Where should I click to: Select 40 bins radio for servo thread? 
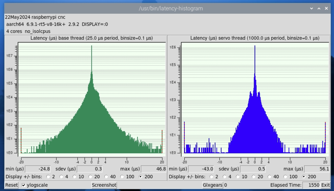click(269, 177)
